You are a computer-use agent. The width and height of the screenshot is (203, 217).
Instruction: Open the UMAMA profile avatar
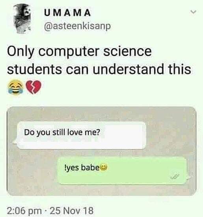coord(22,19)
